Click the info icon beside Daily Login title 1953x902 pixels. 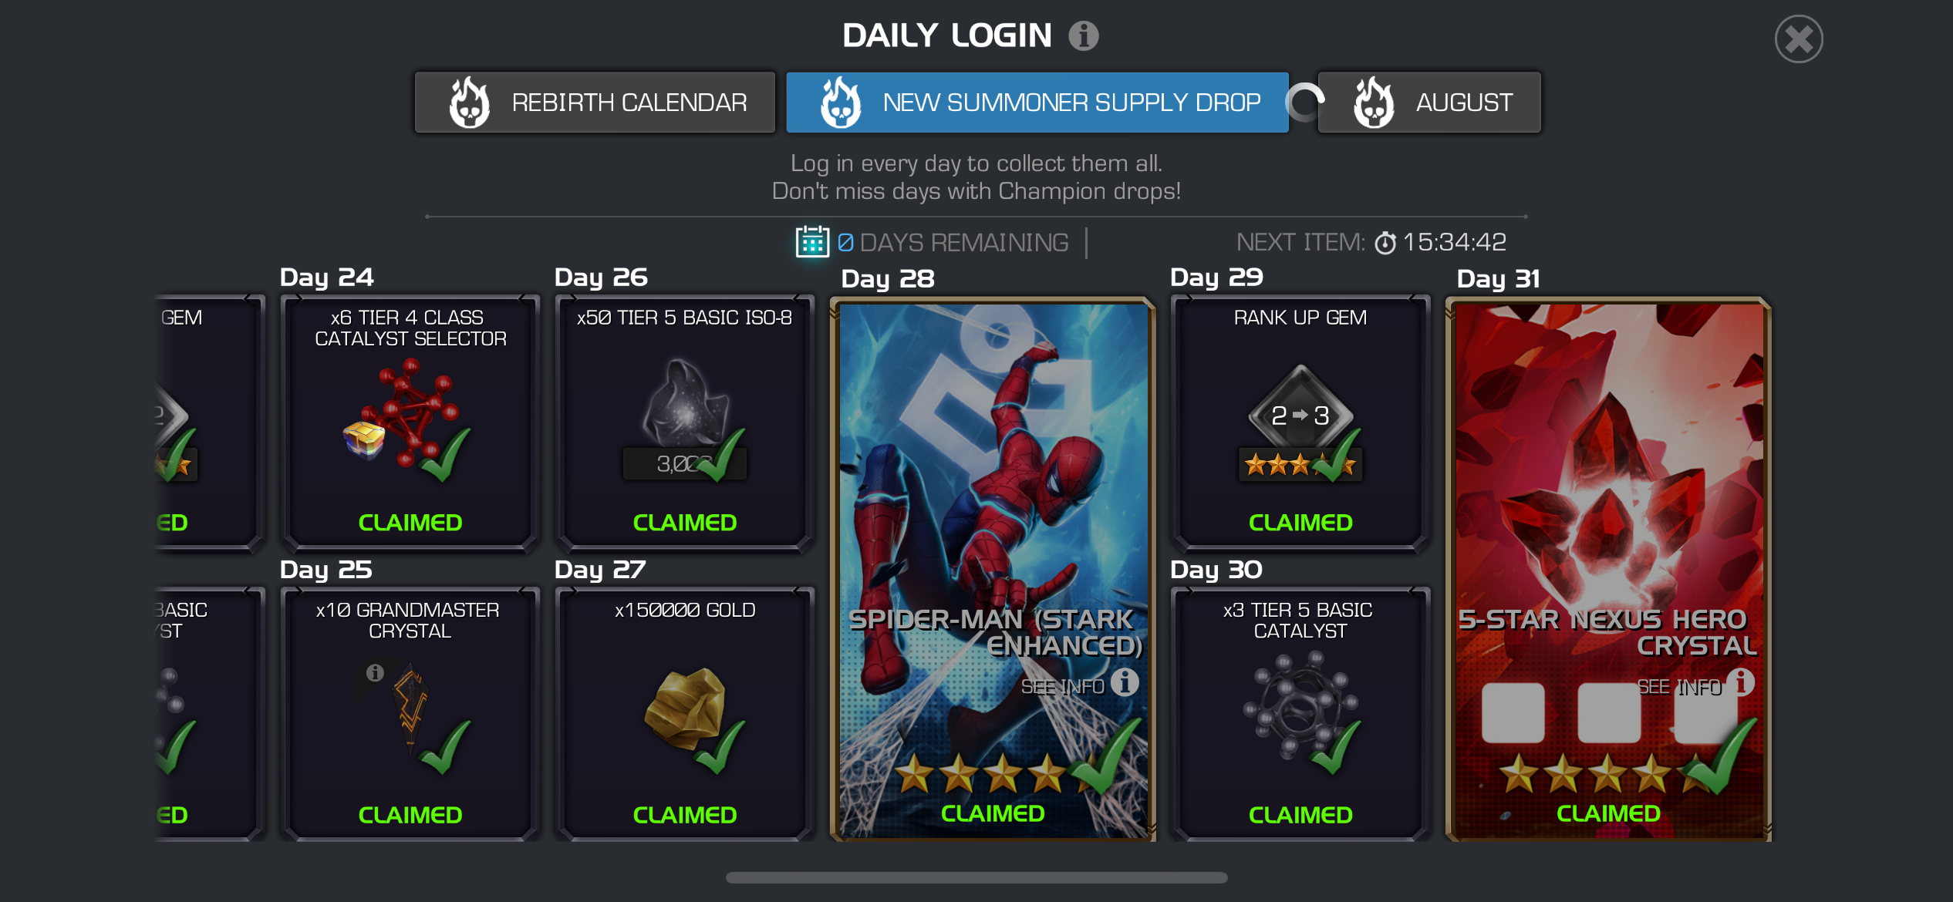1083,35
